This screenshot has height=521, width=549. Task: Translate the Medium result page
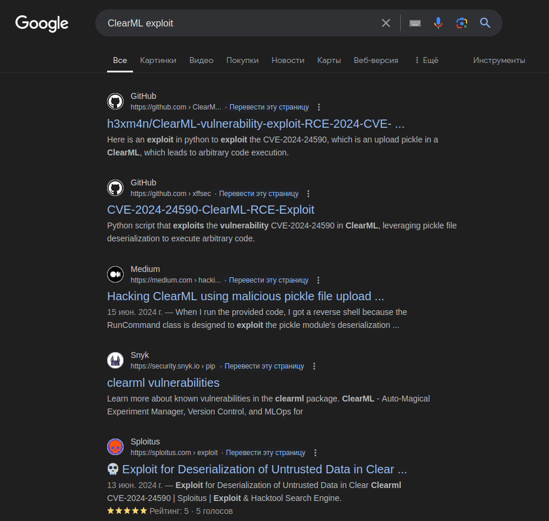pos(268,280)
